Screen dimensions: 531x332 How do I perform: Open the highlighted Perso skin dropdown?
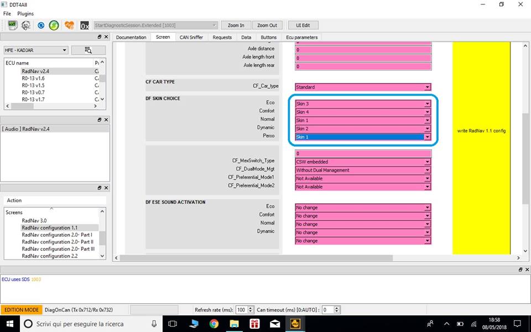[x=363, y=137]
